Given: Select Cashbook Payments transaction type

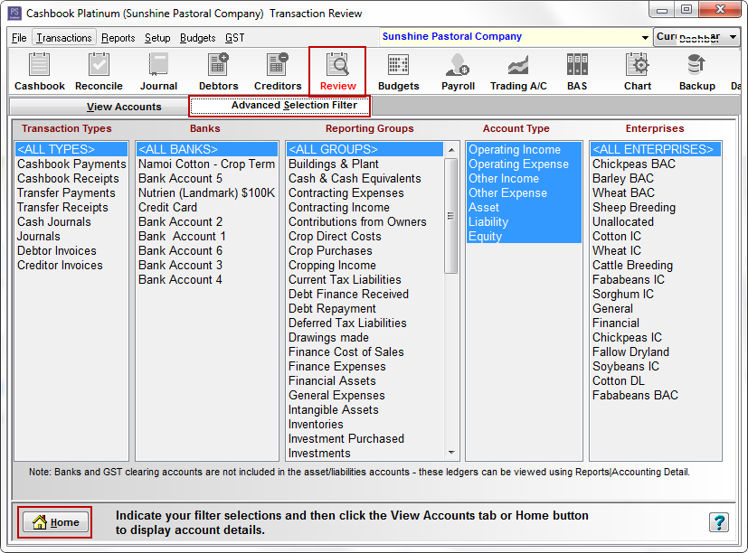Looking at the screenshot, I should [71, 164].
